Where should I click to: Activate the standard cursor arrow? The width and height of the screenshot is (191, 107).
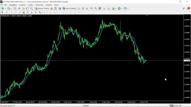pos(2,12)
